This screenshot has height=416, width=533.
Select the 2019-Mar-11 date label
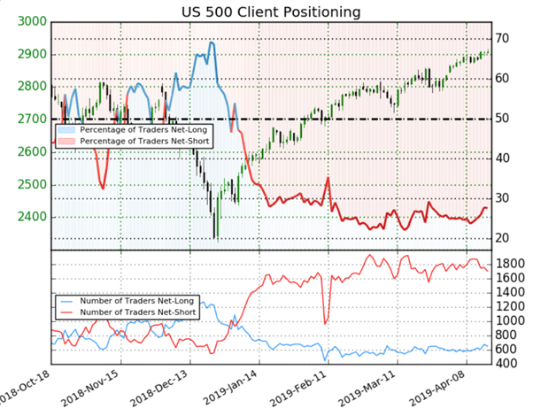(x=367, y=389)
